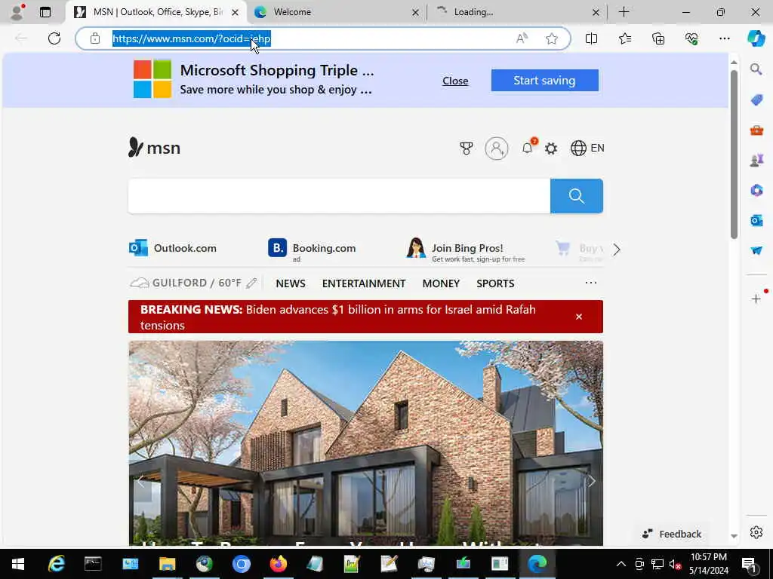The width and height of the screenshot is (773, 579).
Task: Open sidebar Microsoft 365 icon
Action: tap(756, 190)
